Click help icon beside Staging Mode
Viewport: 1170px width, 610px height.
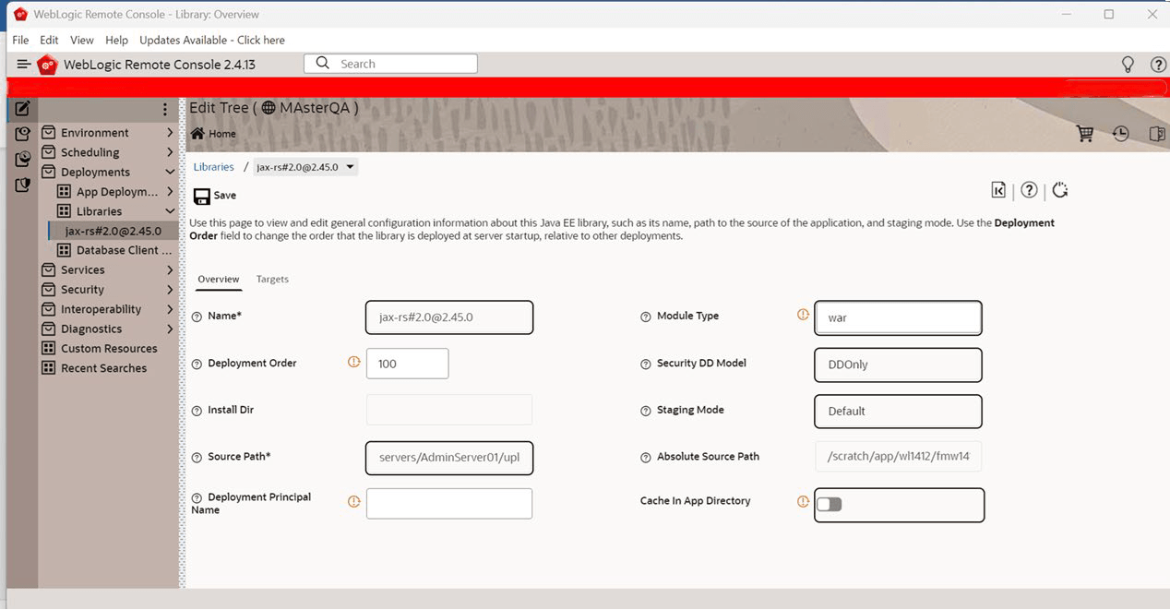646,411
